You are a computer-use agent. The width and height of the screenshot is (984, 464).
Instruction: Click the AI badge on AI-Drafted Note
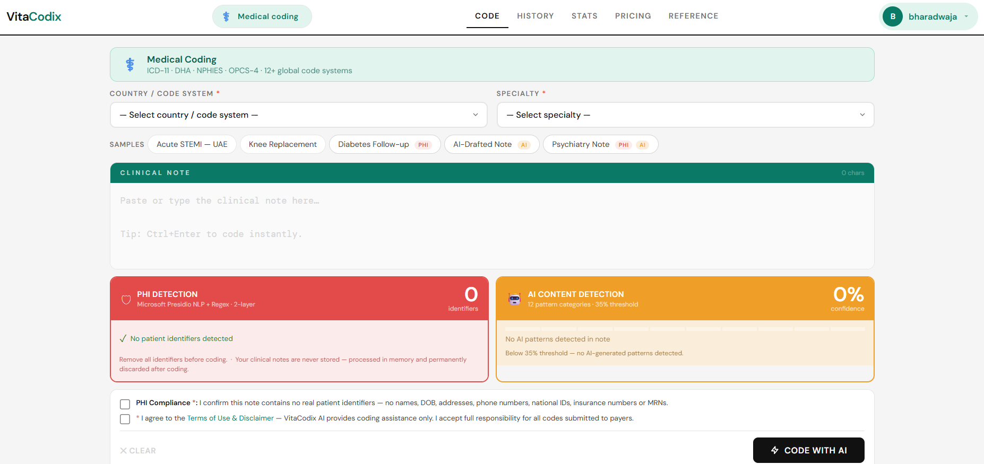[x=524, y=145]
